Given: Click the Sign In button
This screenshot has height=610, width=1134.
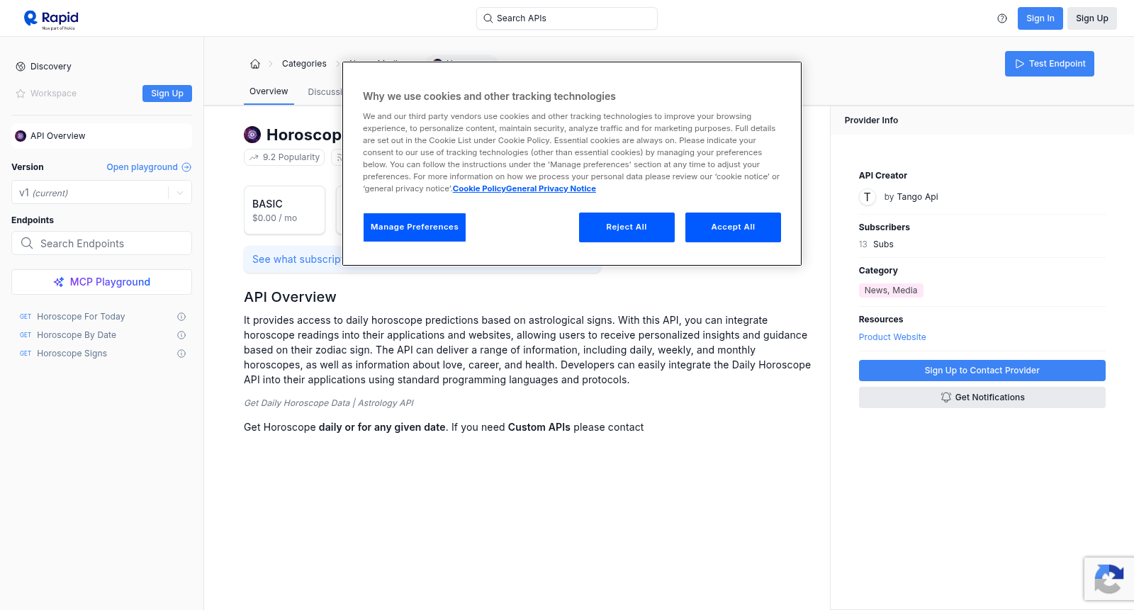Looking at the screenshot, I should tap(1040, 18).
